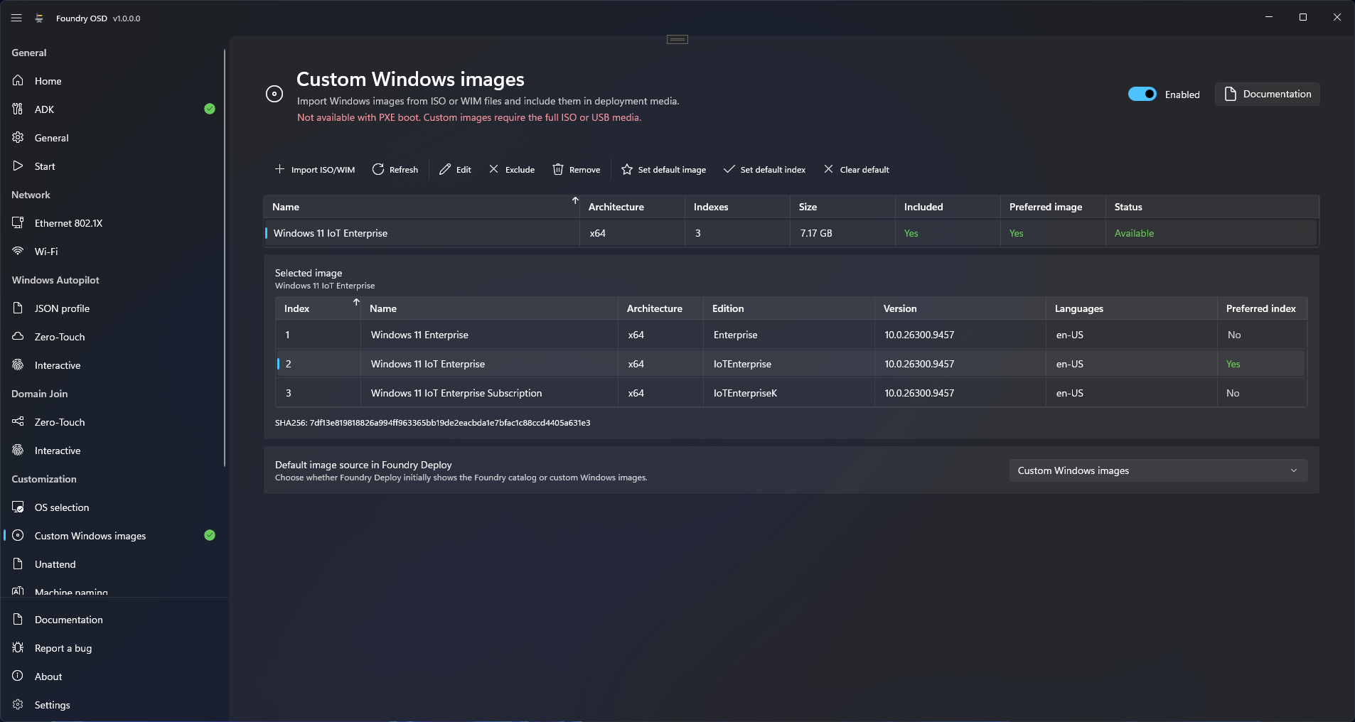Sort indexes table by Index column
The height and width of the screenshot is (722, 1355).
[318, 308]
